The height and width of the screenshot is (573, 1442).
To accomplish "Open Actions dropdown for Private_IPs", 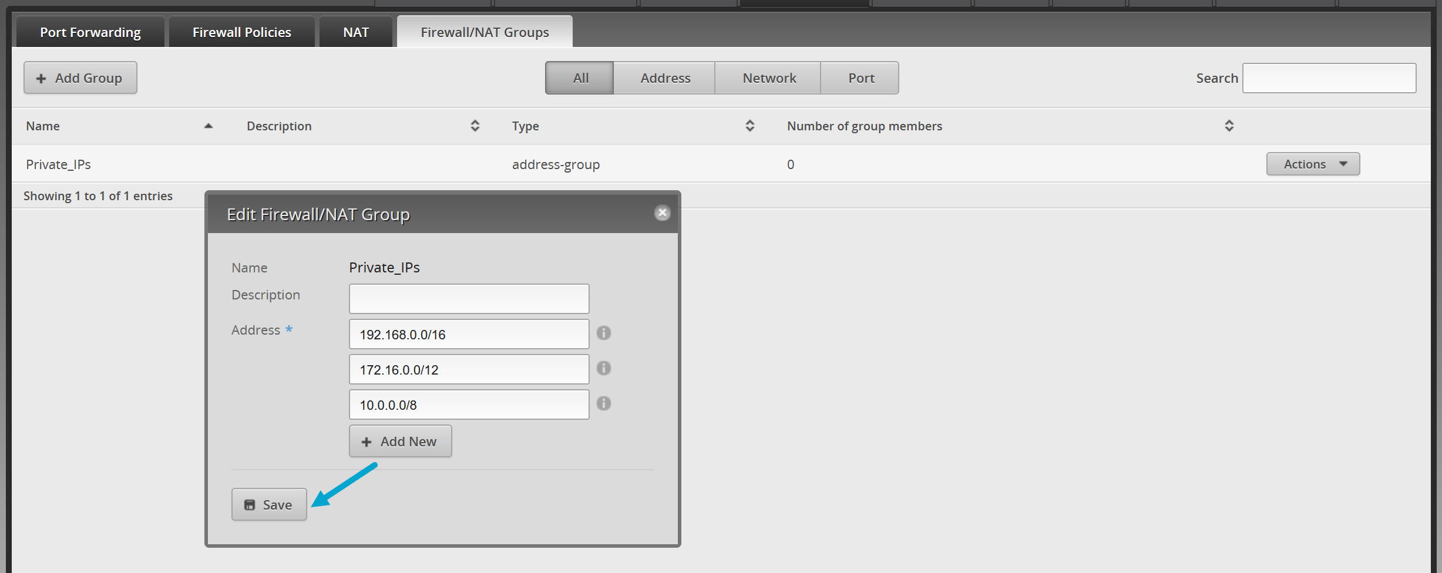I will click(1313, 164).
